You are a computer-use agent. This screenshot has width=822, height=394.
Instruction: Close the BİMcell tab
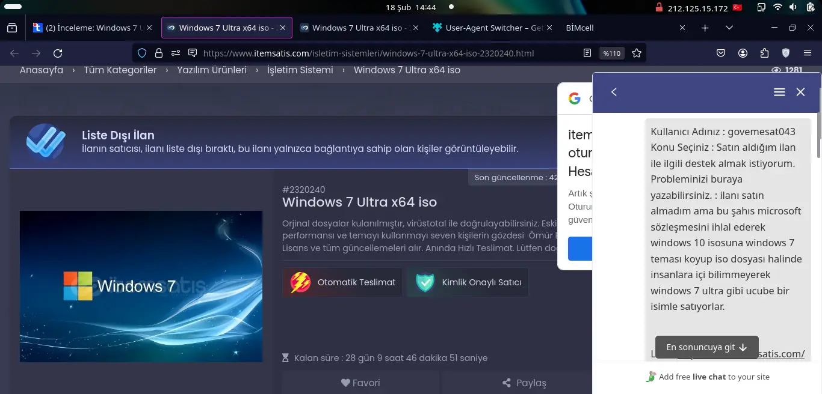682,28
